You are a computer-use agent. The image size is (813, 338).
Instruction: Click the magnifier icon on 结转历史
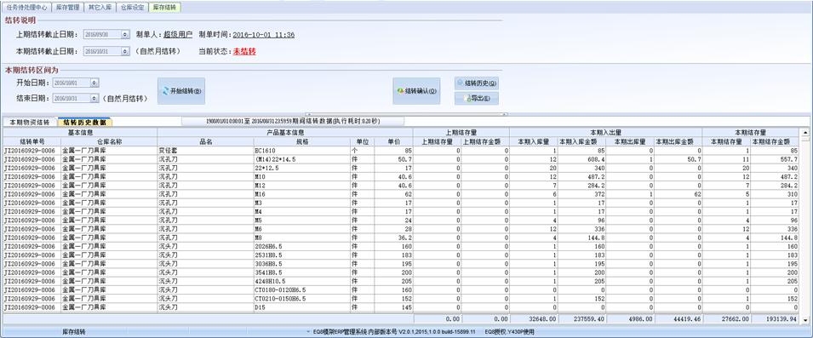461,83
